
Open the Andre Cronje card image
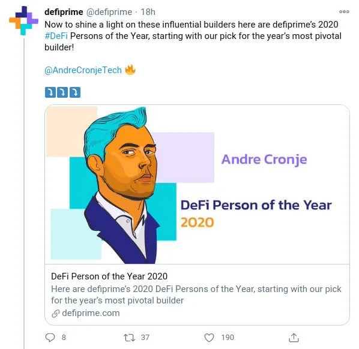197,184
